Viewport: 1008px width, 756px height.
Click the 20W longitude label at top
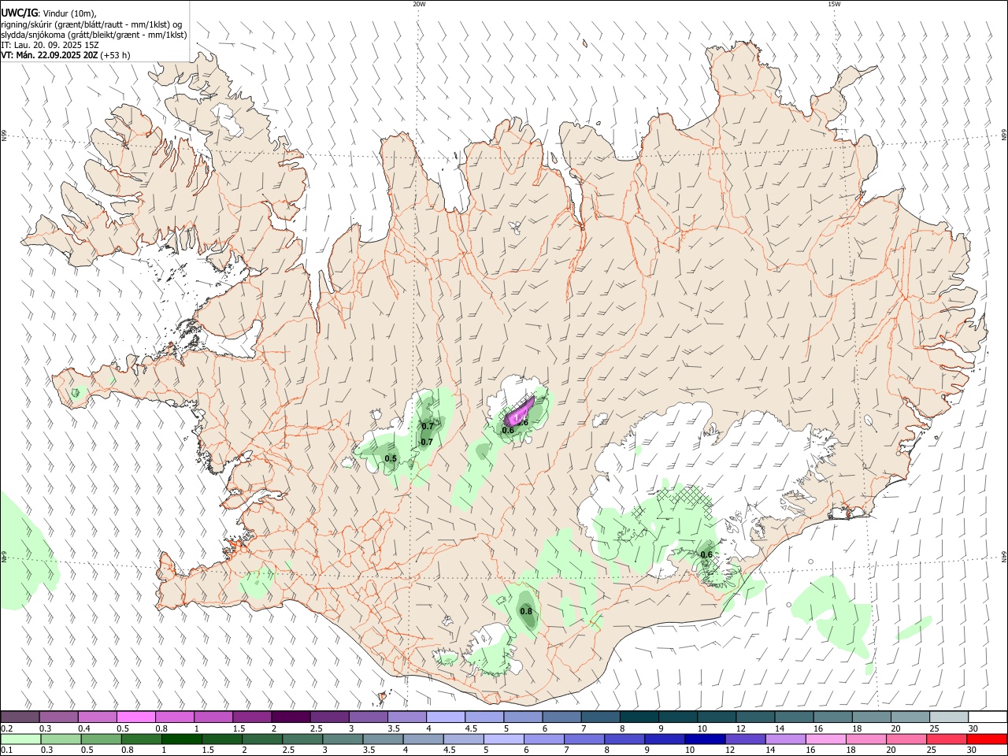[419, 4]
